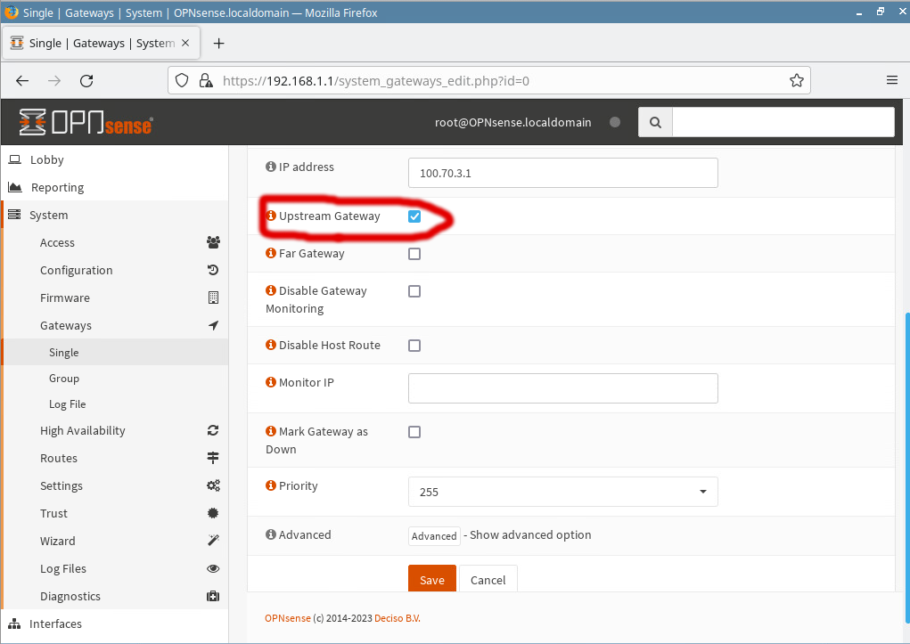Save the gateway settings
Screen dimensions: 910x644
pyautogui.click(x=431, y=580)
